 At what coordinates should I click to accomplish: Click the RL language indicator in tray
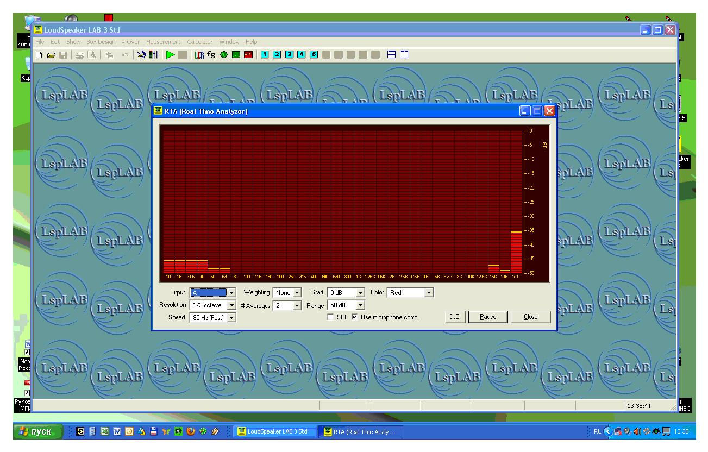click(x=597, y=432)
